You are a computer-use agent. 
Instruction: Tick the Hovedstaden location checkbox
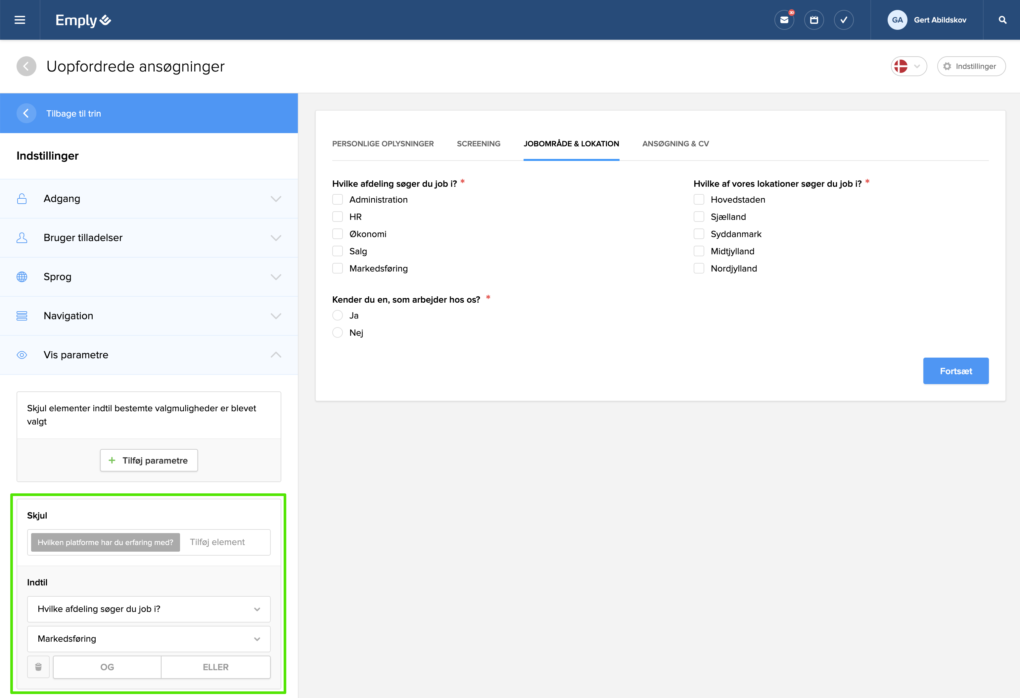[699, 200]
